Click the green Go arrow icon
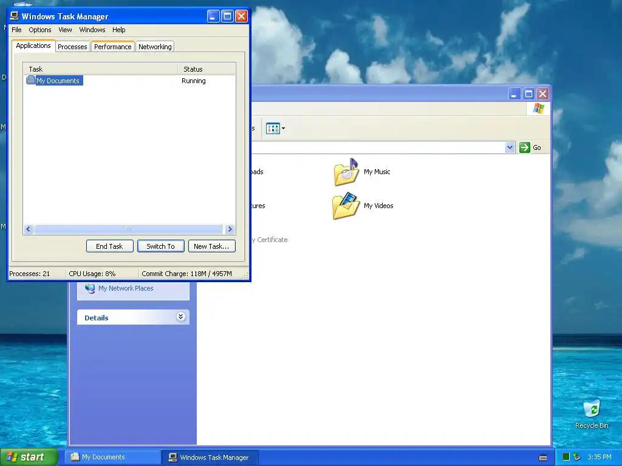Viewport: 622px width, 466px height. [x=524, y=147]
